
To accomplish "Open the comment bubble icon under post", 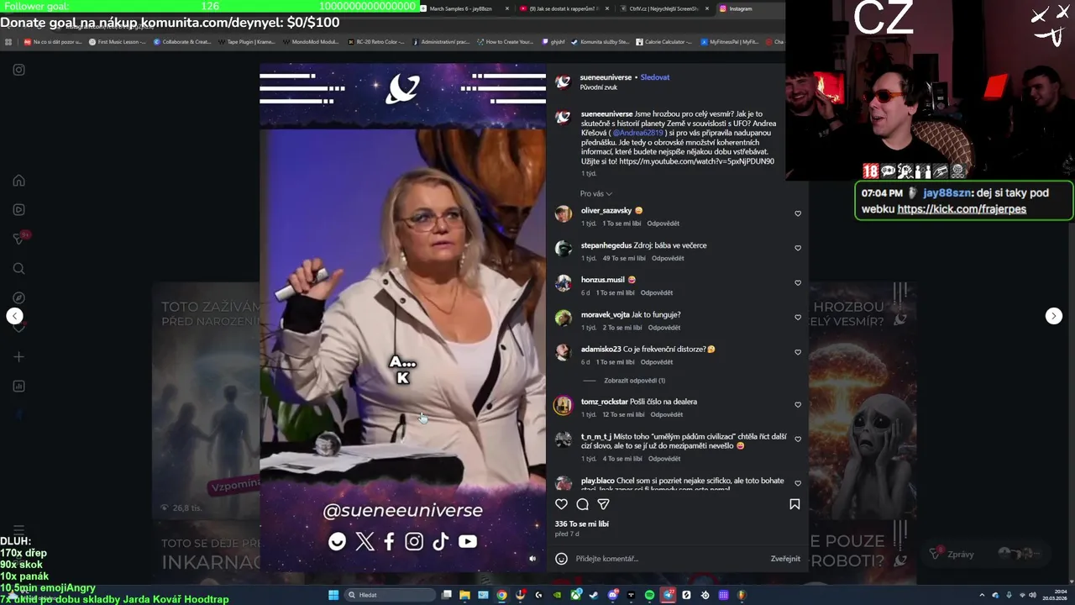I will [582, 504].
